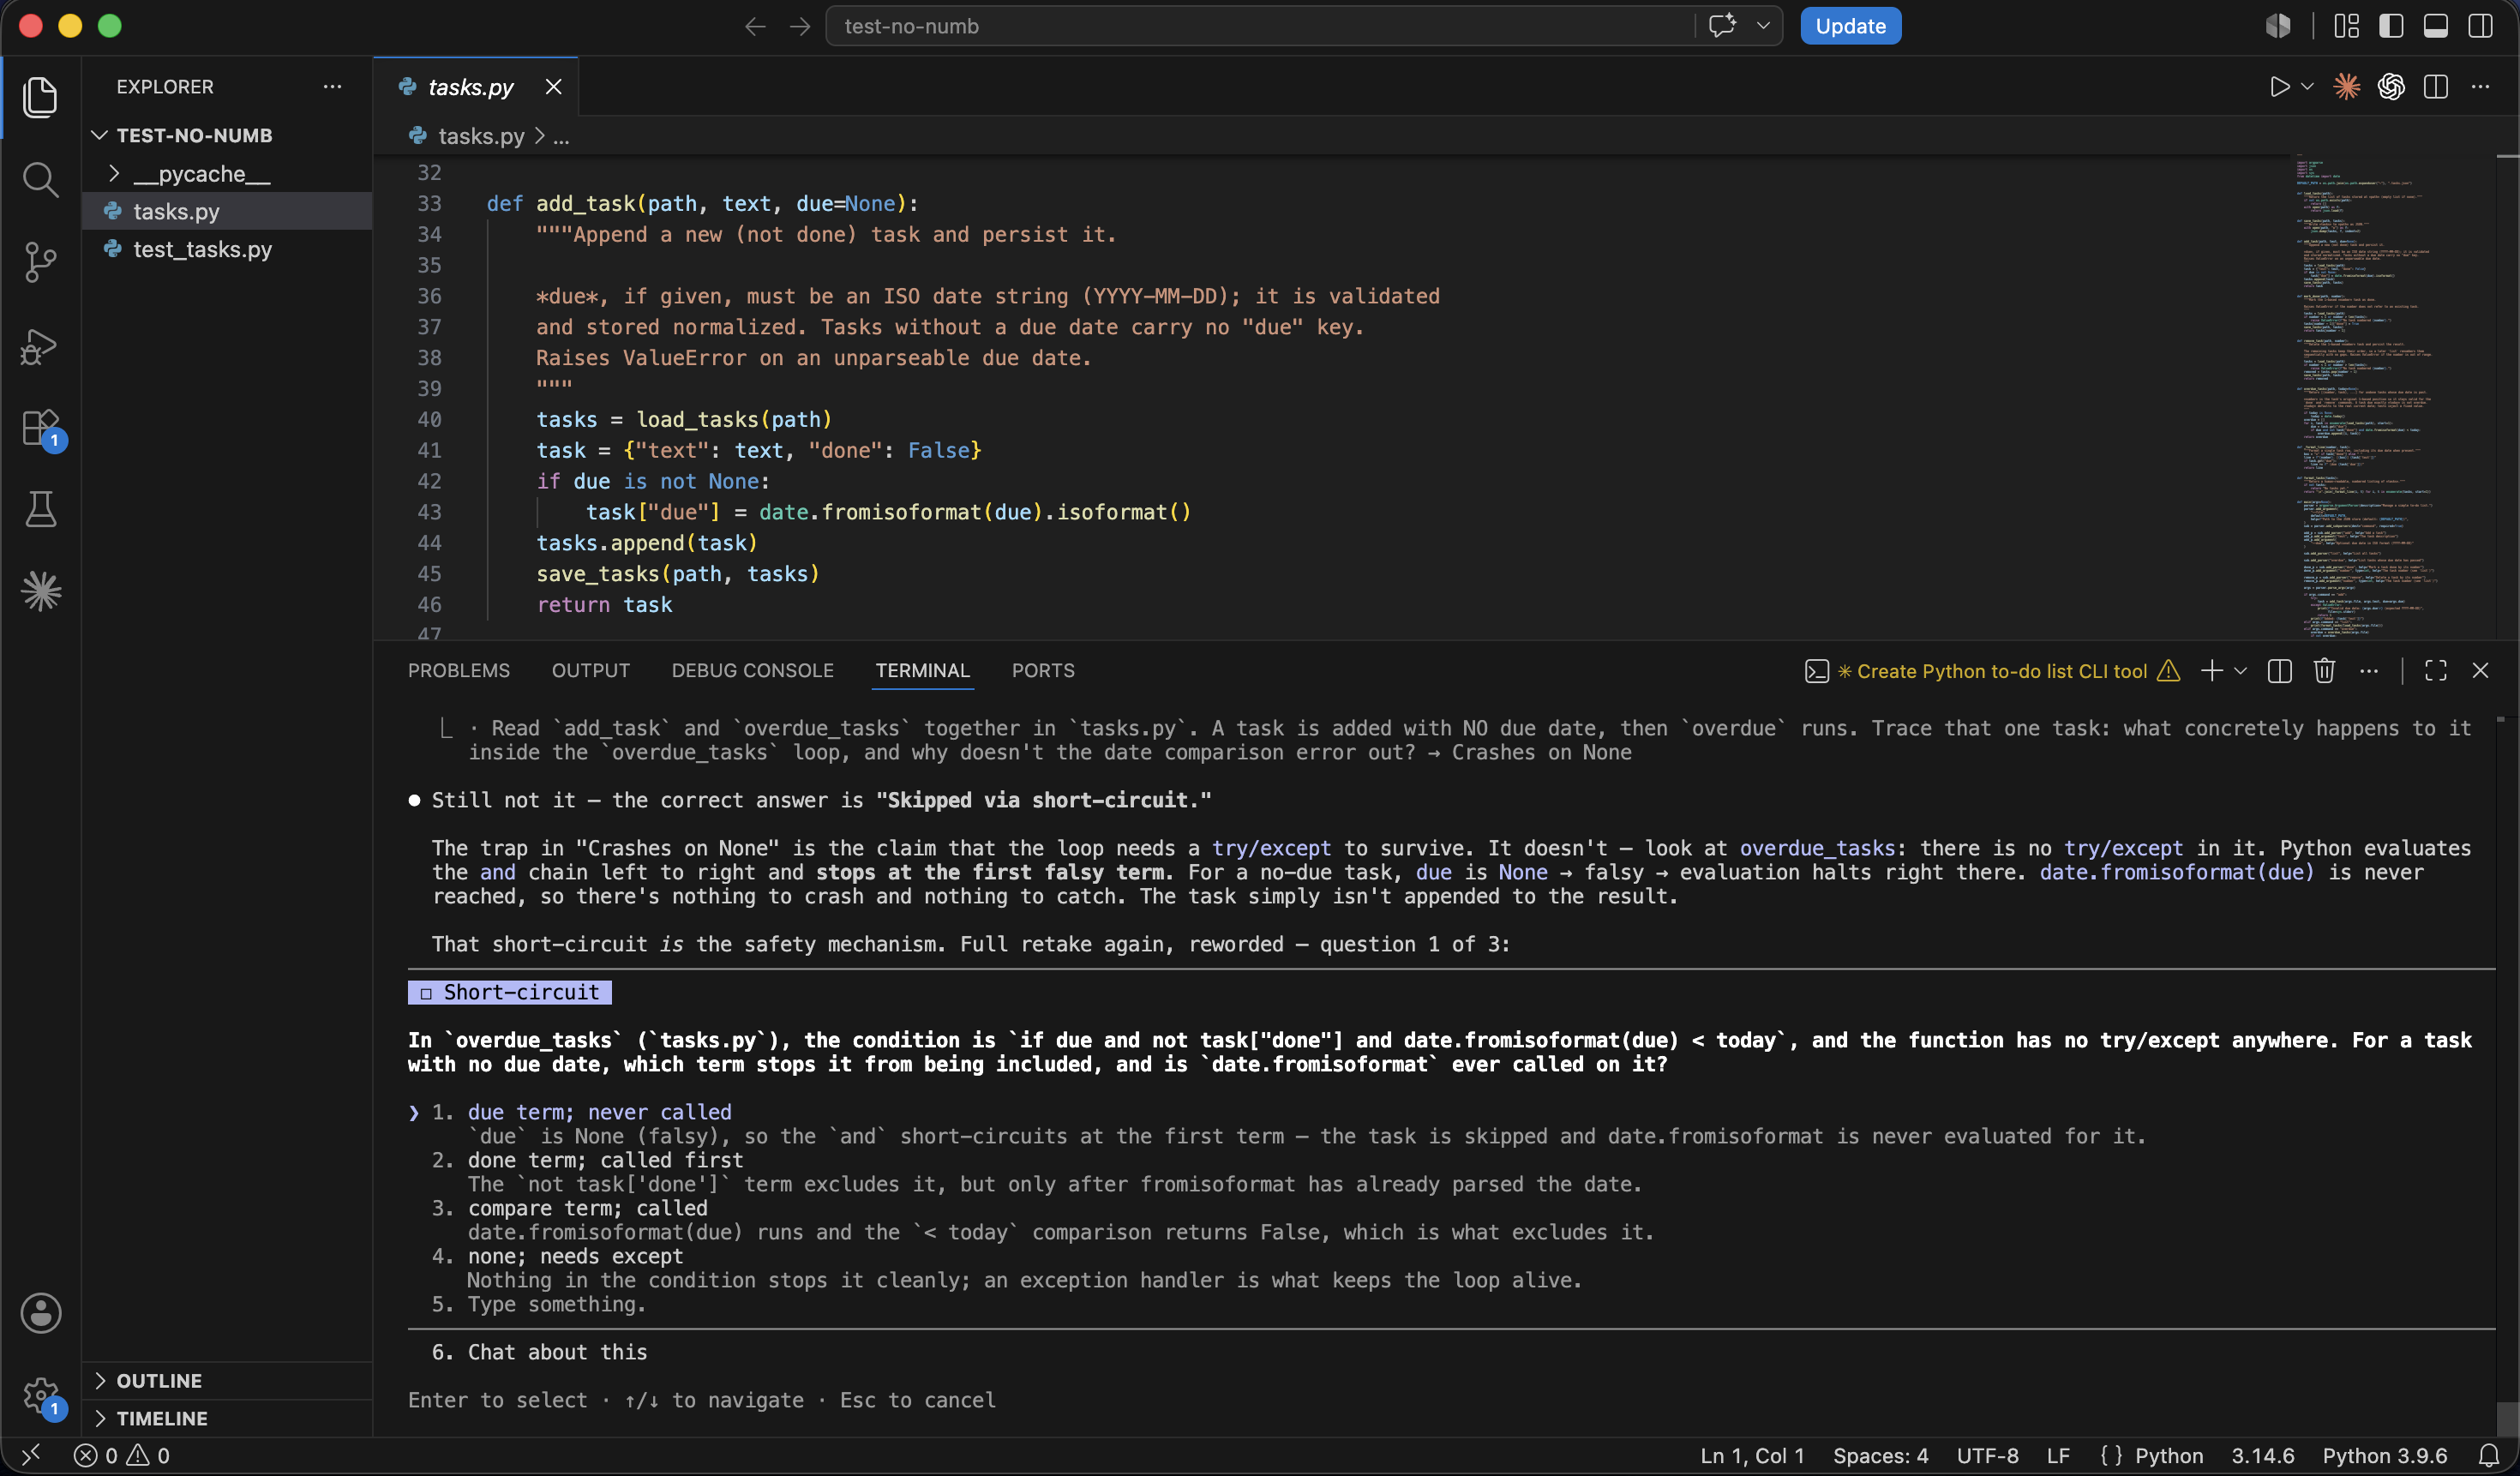Open the Source Control view
The height and width of the screenshot is (1476, 2520).
[x=40, y=262]
